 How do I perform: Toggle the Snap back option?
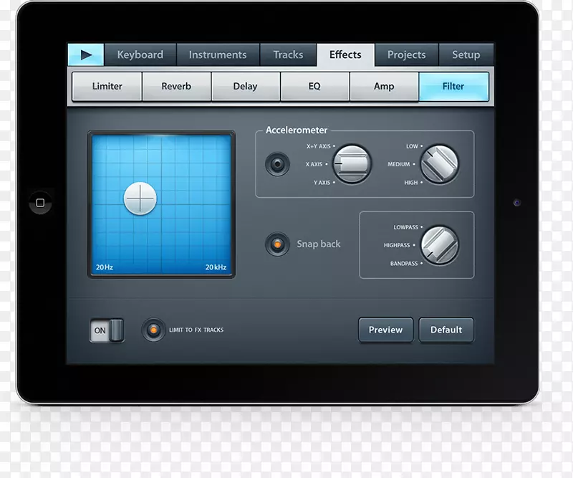point(276,244)
